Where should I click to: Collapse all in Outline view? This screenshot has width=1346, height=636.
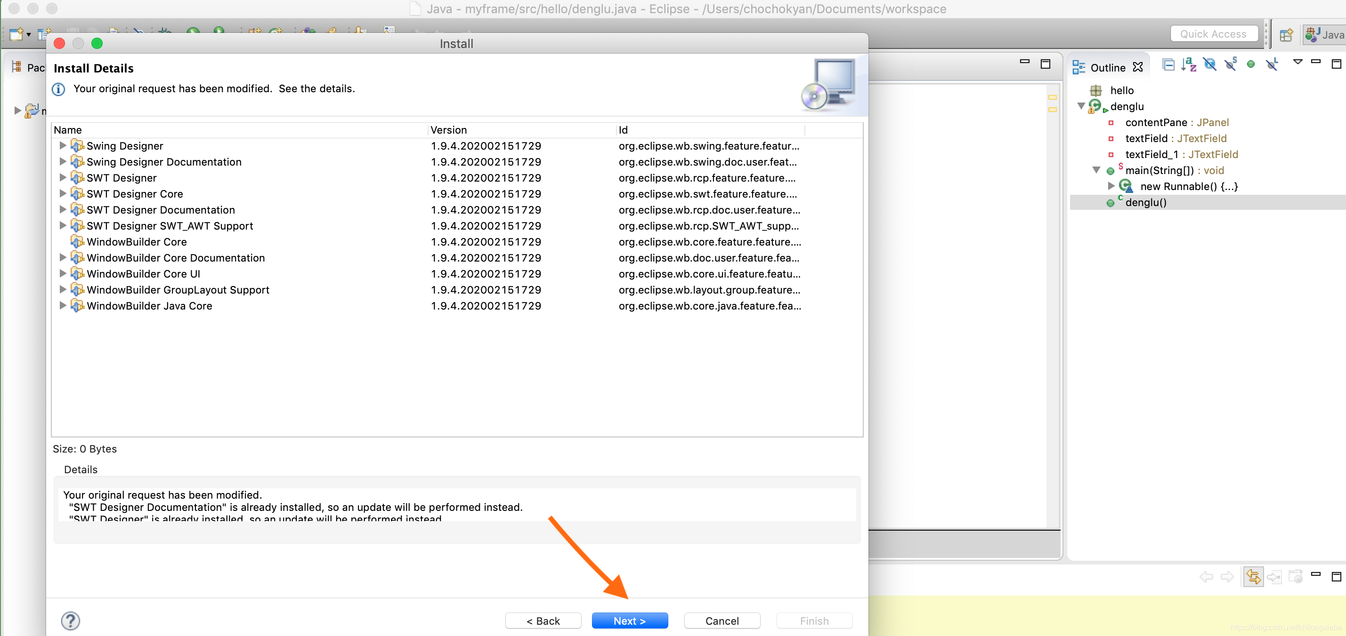point(1168,64)
